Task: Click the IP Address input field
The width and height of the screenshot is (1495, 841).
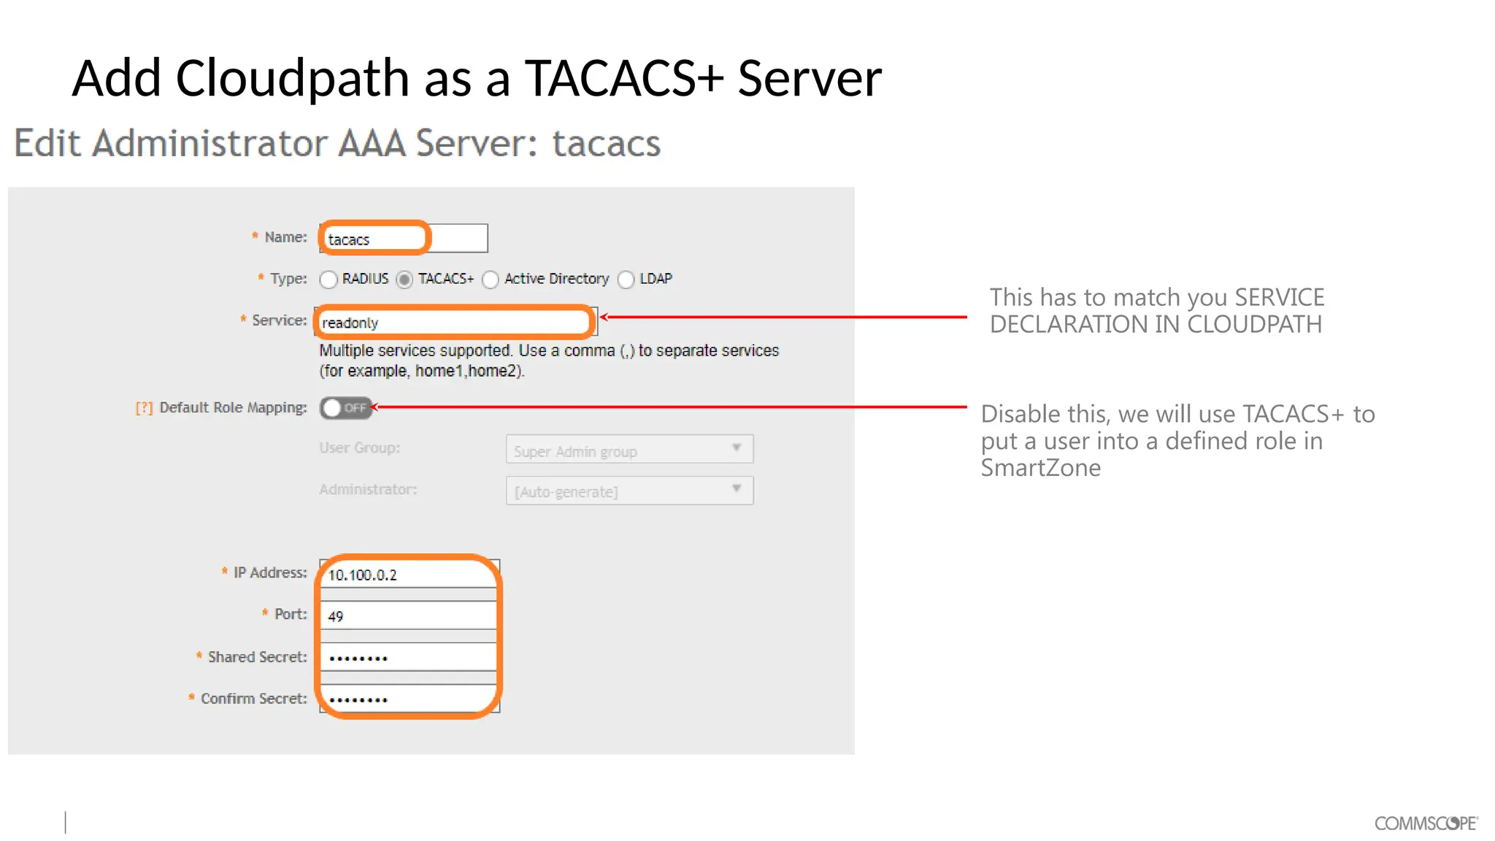Action: tap(410, 574)
